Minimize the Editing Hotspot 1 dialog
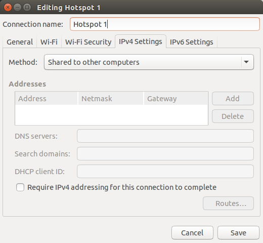Image resolution: width=263 pixels, height=243 pixels. (17, 8)
